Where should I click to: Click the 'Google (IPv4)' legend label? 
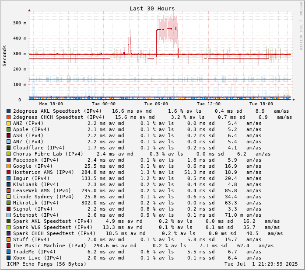point(33,166)
